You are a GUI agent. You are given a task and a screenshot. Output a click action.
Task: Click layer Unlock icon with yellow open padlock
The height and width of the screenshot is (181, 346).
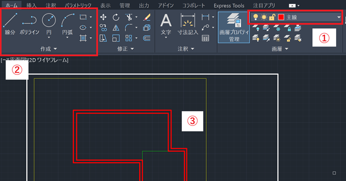[288, 38]
